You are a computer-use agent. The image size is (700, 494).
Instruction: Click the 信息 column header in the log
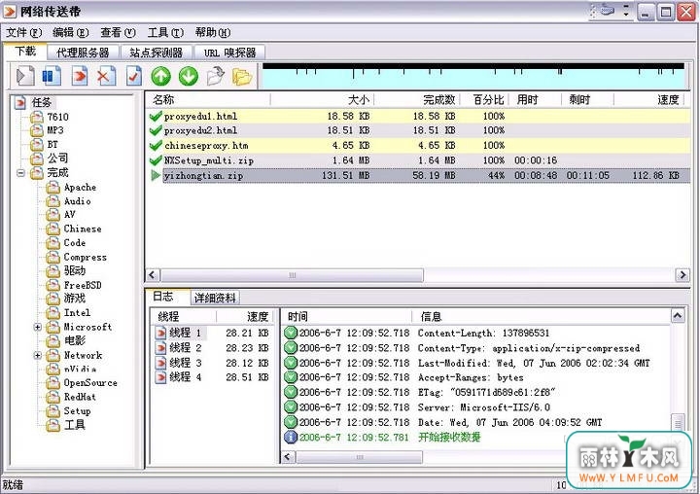click(x=542, y=317)
